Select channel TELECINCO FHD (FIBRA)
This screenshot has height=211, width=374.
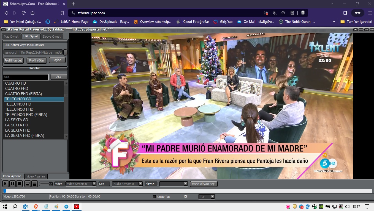(x=34, y=115)
